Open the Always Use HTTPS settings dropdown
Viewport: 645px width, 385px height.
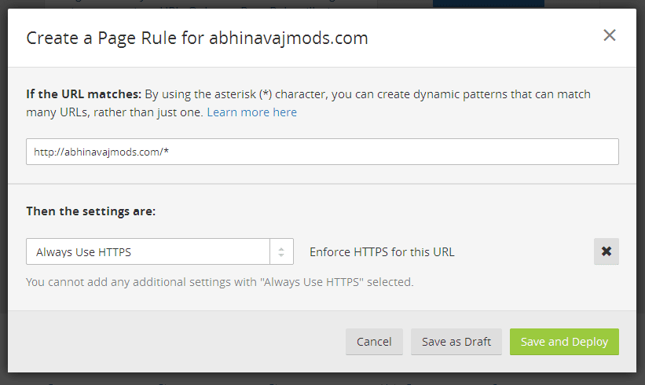point(159,251)
